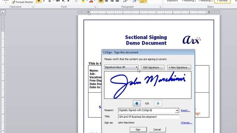This screenshot has height=133, width=237.
Task: Align paragraph text to the right
Action: [112, 1]
